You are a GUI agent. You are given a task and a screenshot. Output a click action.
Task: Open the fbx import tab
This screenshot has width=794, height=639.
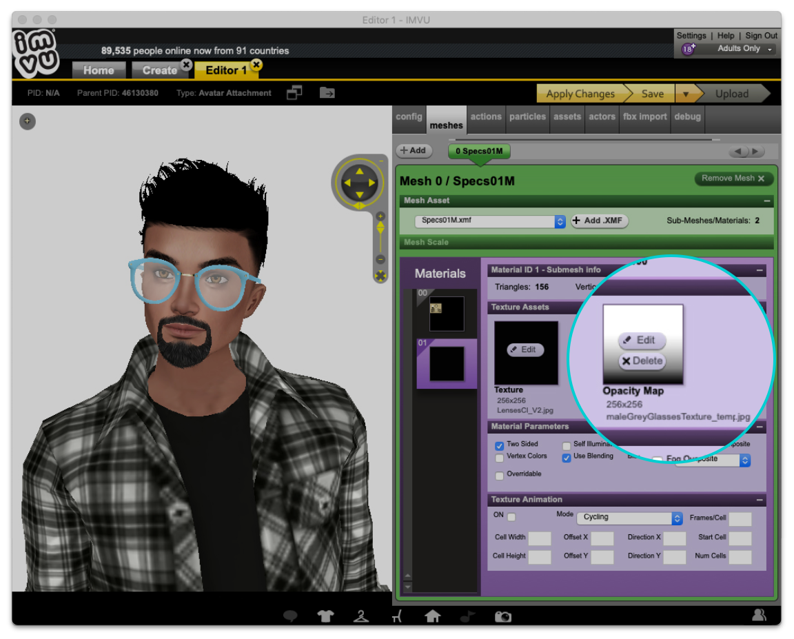pyautogui.click(x=644, y=117)
